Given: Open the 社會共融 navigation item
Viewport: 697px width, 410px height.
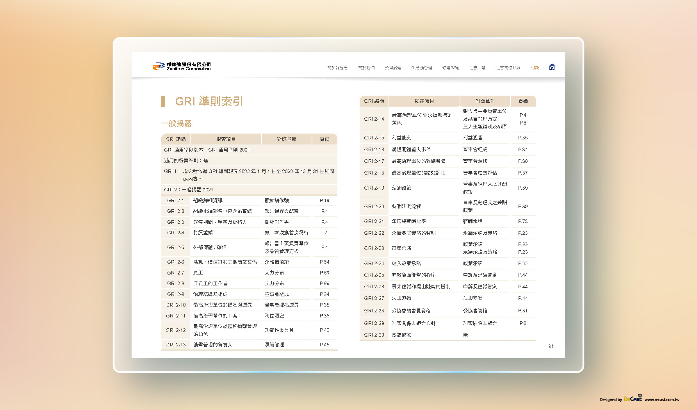Looking at the screenshot, I should tap(477, 68).
